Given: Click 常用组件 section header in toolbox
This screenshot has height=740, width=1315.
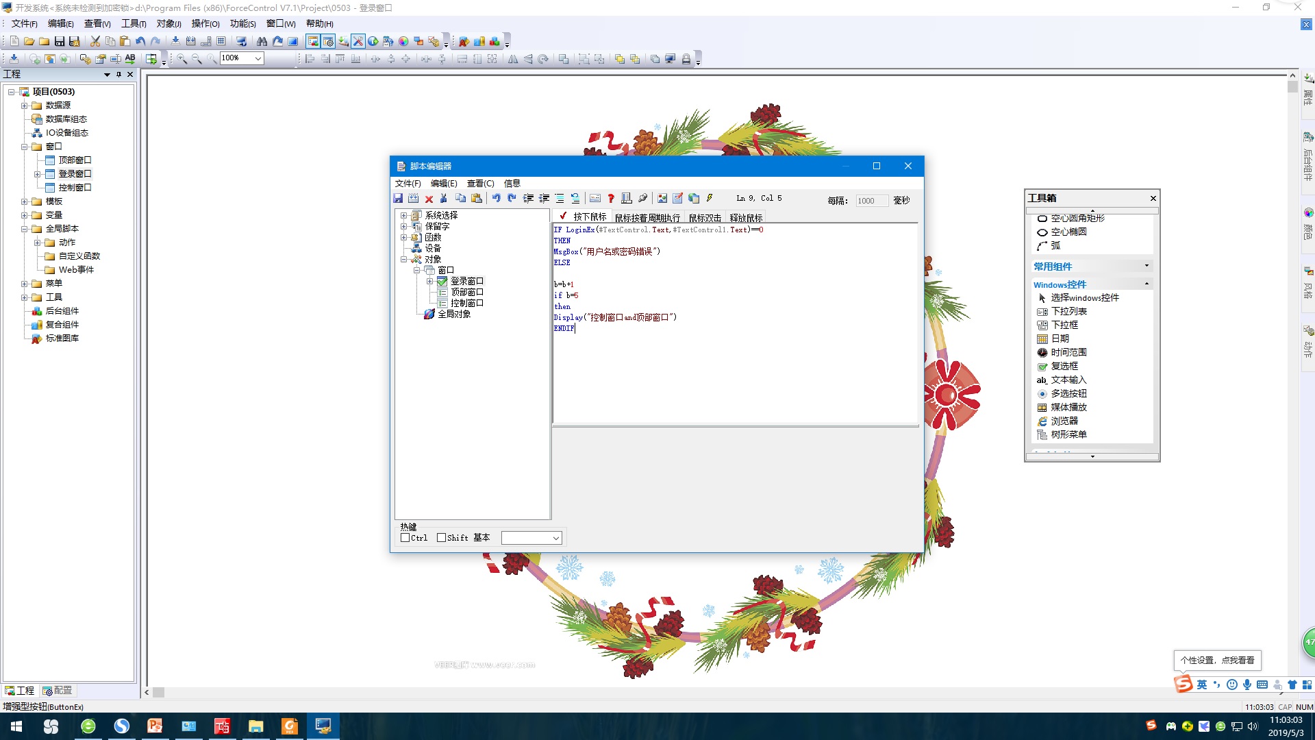Looking at the screenshot, I should click(x=1053, y=267).
